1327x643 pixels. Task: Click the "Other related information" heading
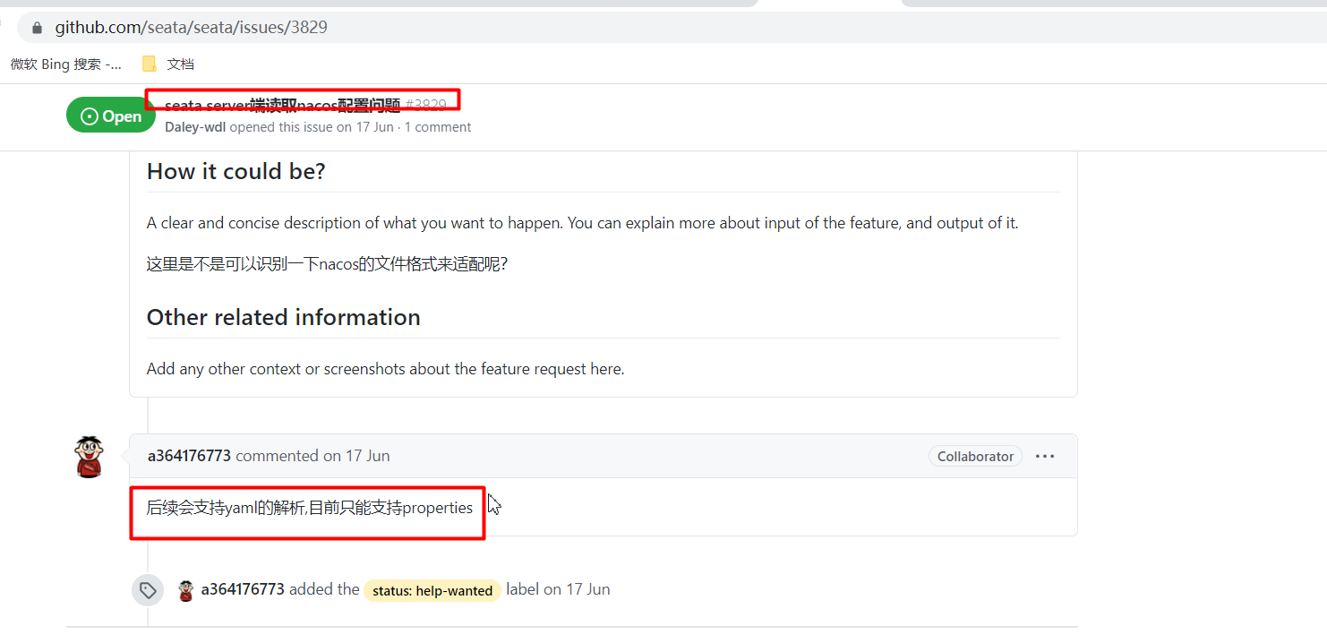coord(283,317)
